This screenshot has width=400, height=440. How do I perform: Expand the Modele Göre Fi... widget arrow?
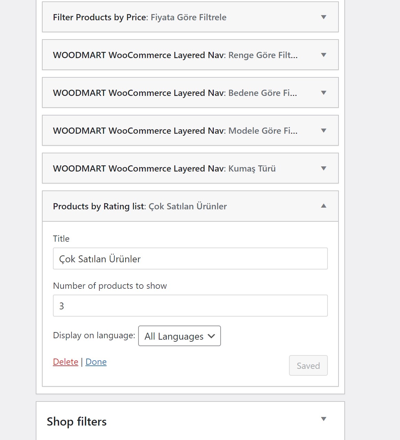point(323,131)
